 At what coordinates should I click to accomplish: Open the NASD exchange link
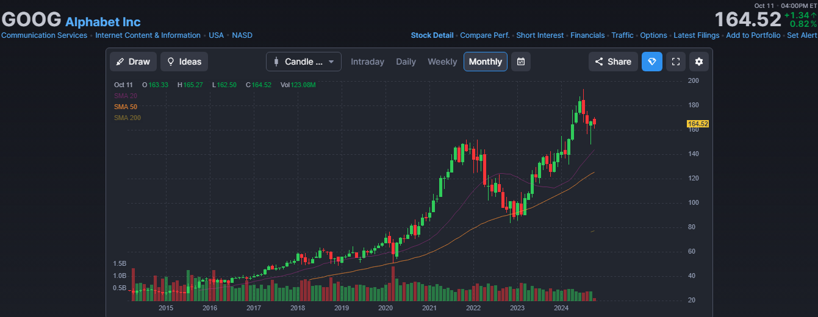pyautogui.click(x=242, y=35)
